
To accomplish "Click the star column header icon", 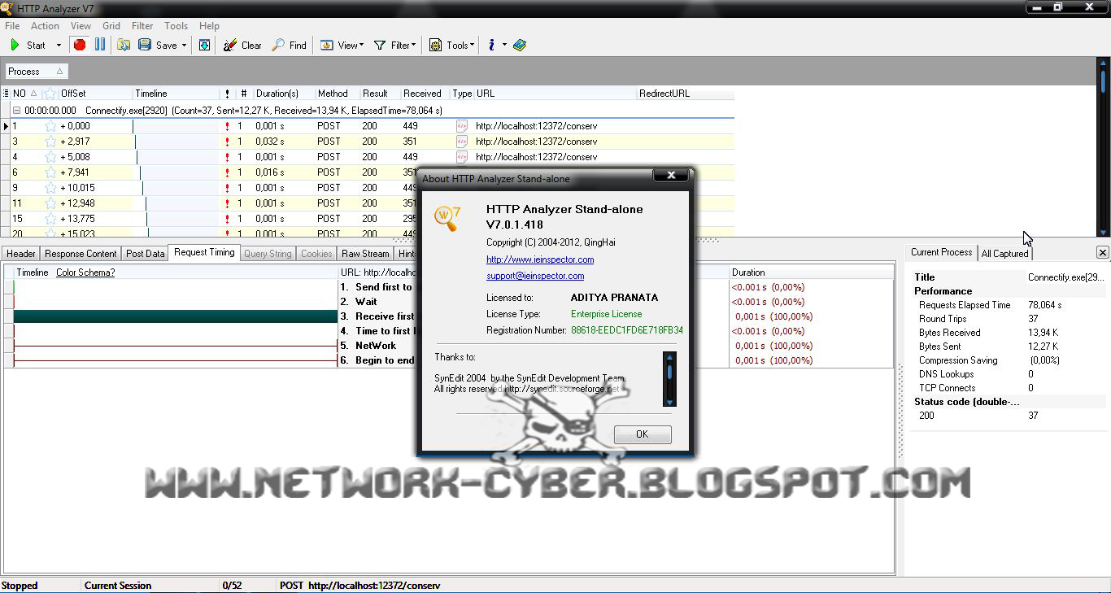I will [50, 94].
